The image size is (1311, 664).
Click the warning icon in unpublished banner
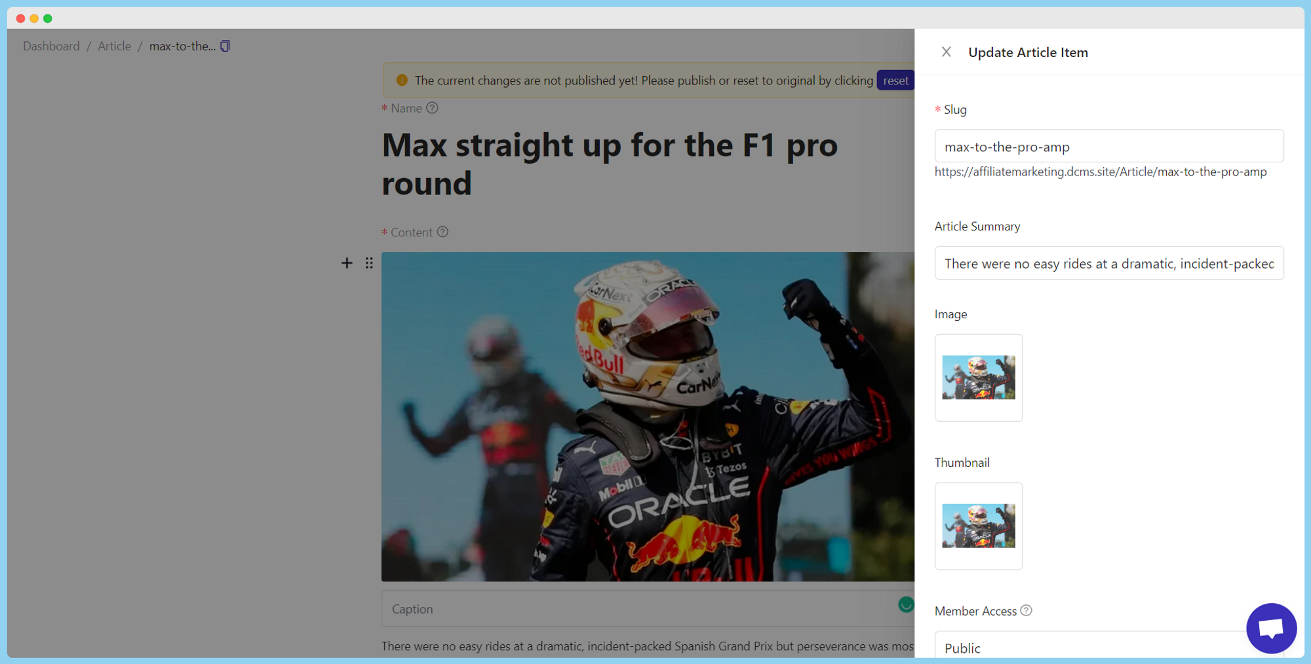point(402,80)
